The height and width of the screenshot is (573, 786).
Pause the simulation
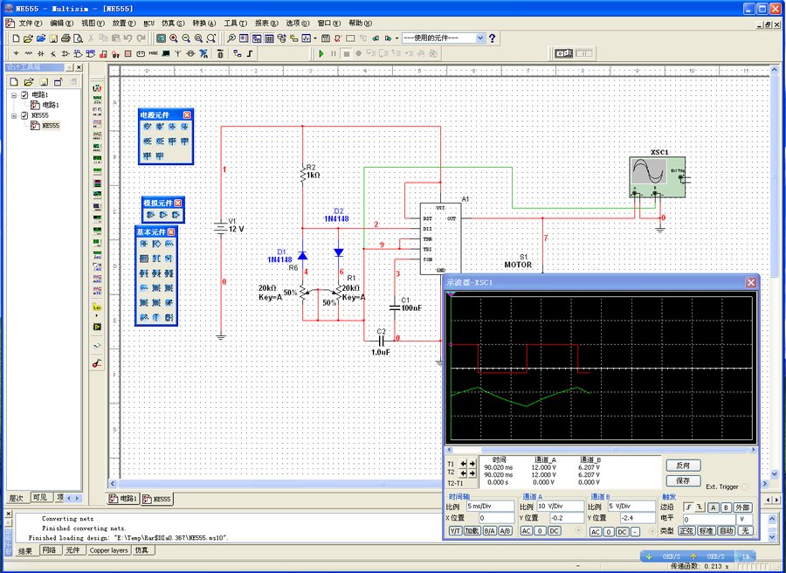click(x=334, y=53)
